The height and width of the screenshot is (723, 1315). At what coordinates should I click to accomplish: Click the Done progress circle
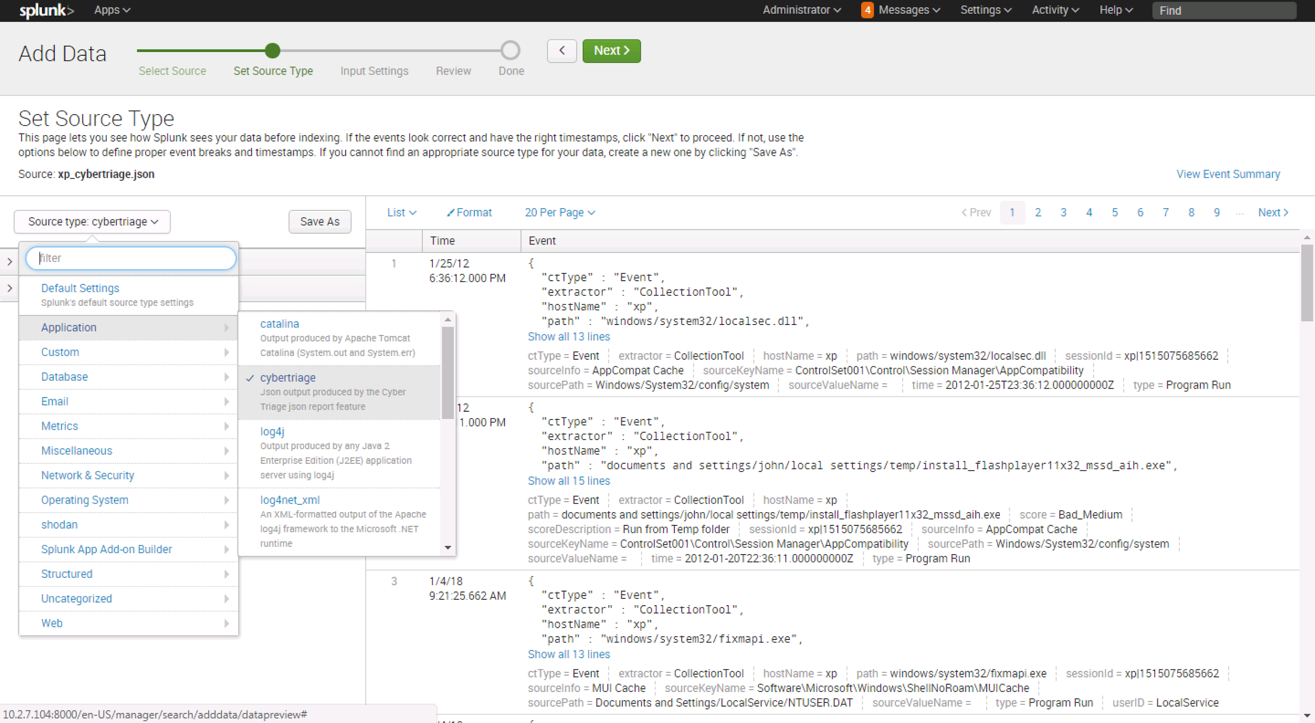click(510, 50)
